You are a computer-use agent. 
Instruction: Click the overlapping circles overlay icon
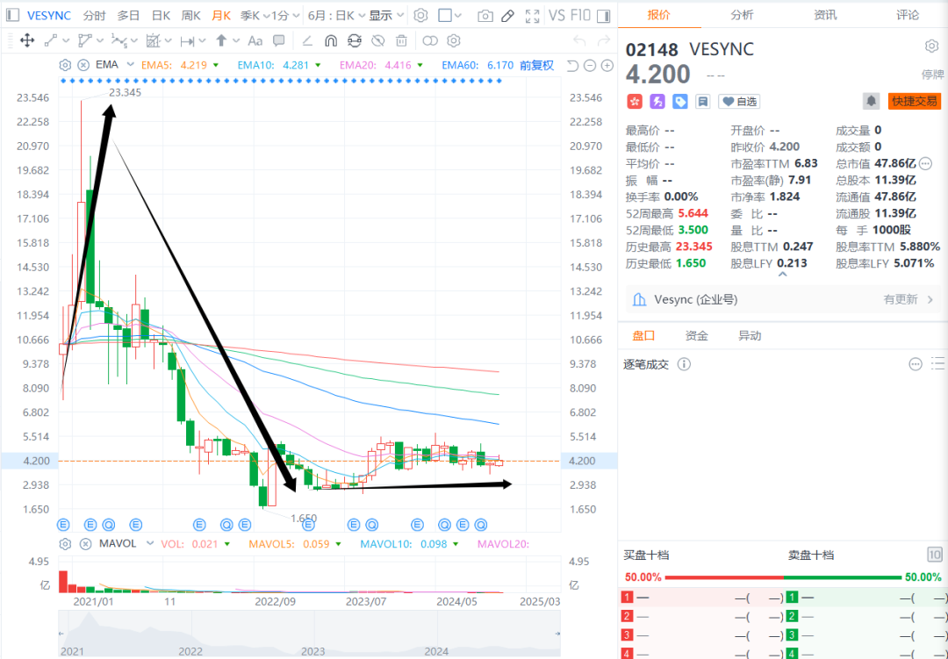coord(430,41)
